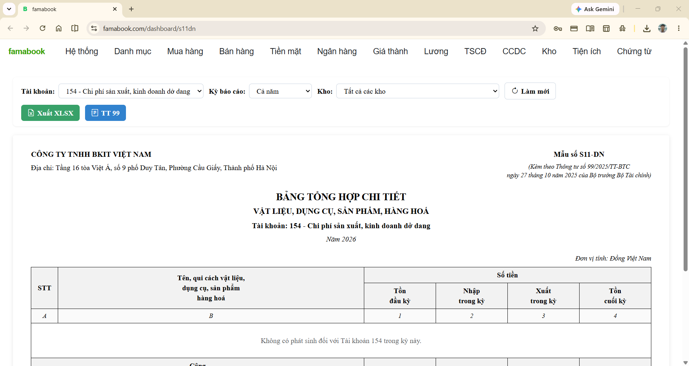Image resolution: width=689 pixels, height=366 pixels.
Task: Go to the browser home page
Action: pos(58,28)
